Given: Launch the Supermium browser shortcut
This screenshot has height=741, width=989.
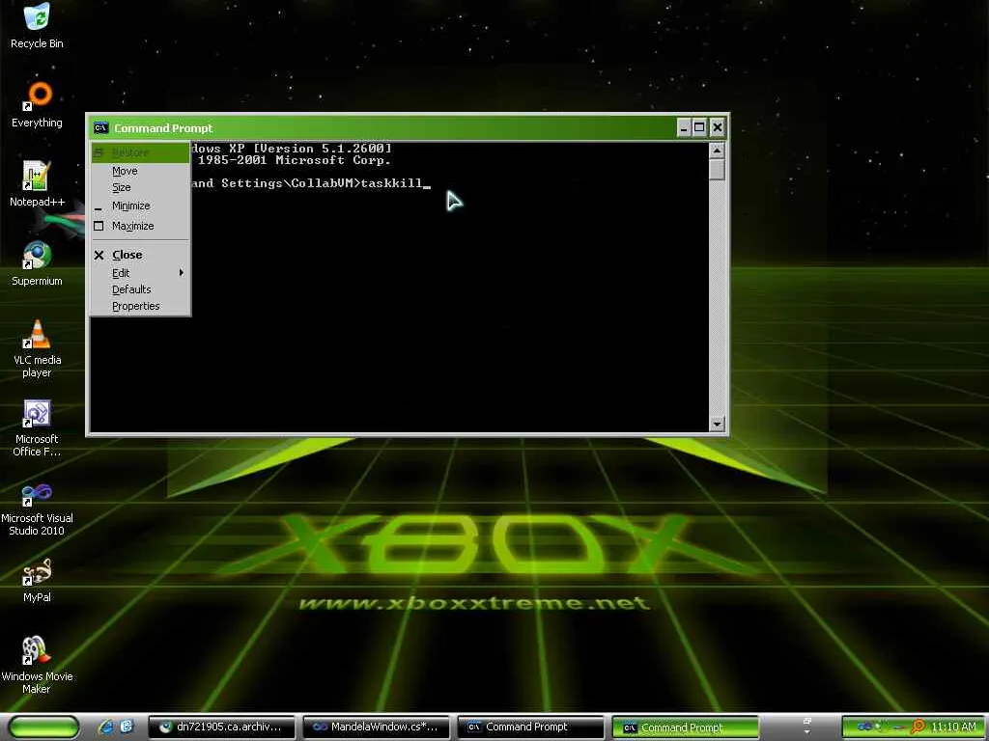Looking at the screenshot, I should point(37,263).
